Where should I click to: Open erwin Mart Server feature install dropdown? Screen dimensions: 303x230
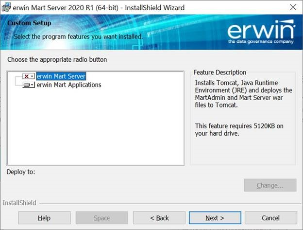[29, 76]
